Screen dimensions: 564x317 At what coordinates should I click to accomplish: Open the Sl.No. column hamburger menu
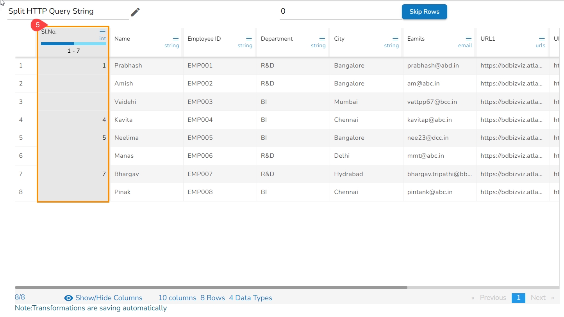tap(102, 32)
